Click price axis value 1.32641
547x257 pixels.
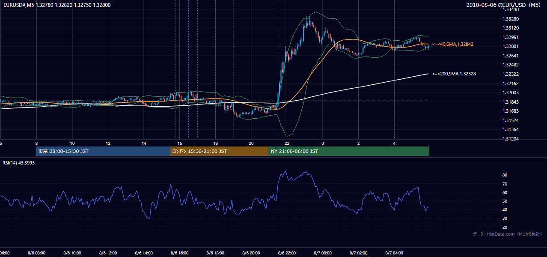coord(511,56)
